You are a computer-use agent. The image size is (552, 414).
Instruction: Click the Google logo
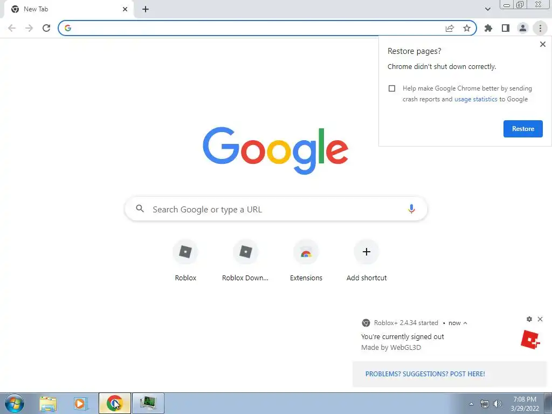pyautogui.click(x=275, y=151)
